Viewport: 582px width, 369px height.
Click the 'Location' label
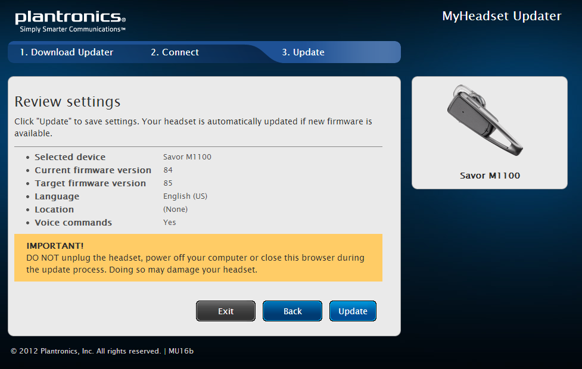pyautogui.click(x=54, y=209)
